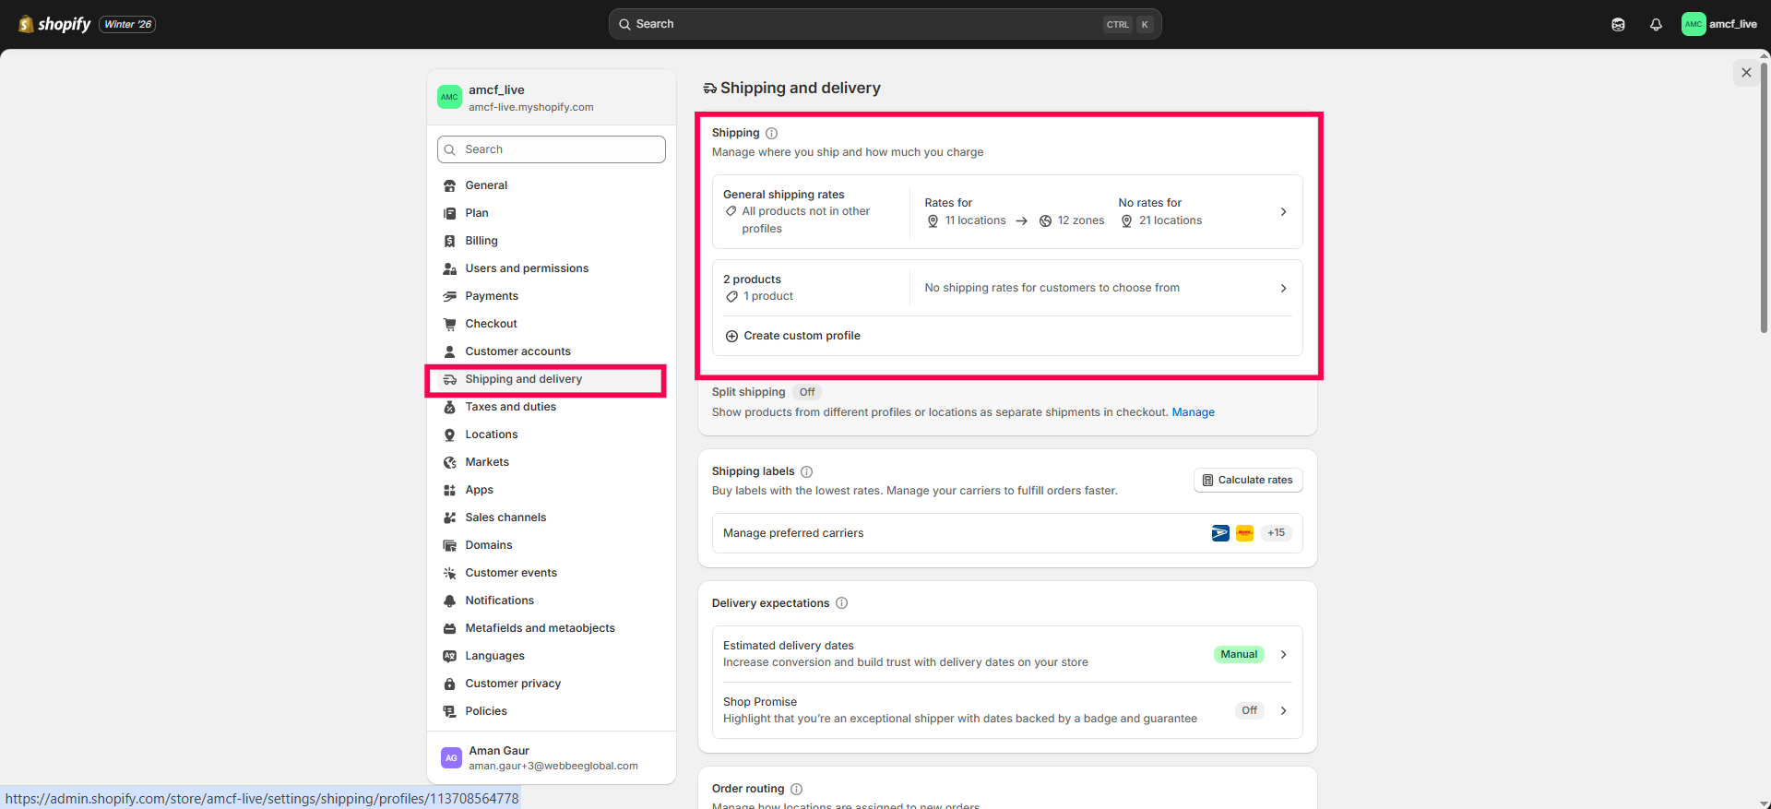Open Estimated delivery dates chevron
Image resolution: width=1771 pixels, height=809 pixels.
click(1283, 654)
